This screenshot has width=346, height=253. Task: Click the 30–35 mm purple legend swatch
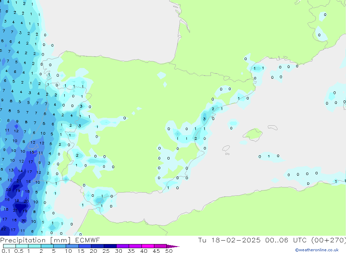coord(122,246)
